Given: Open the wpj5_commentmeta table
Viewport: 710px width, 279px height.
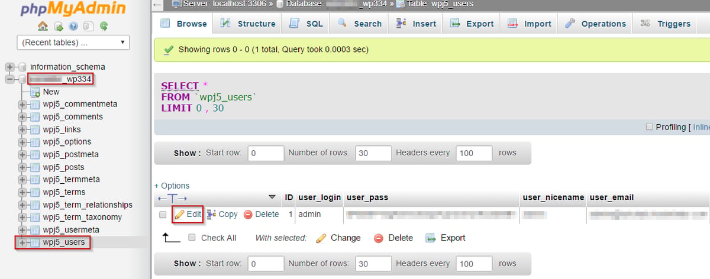Looking at the screenshot, I should pyautogui.click(x=80, y=104).
